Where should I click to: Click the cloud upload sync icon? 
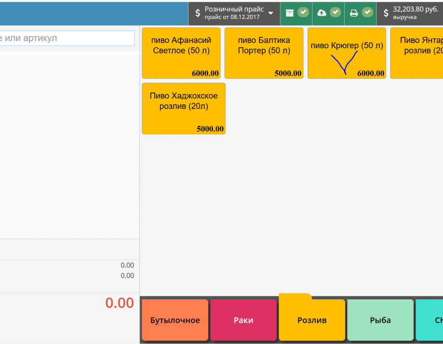tap(322, 13)
